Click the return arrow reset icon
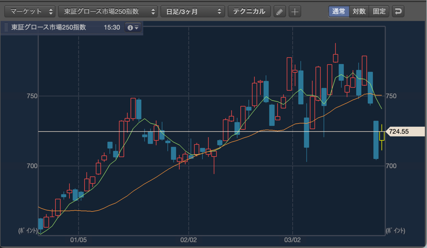This screenshot has height=248, width=427. tap(398, 11)
